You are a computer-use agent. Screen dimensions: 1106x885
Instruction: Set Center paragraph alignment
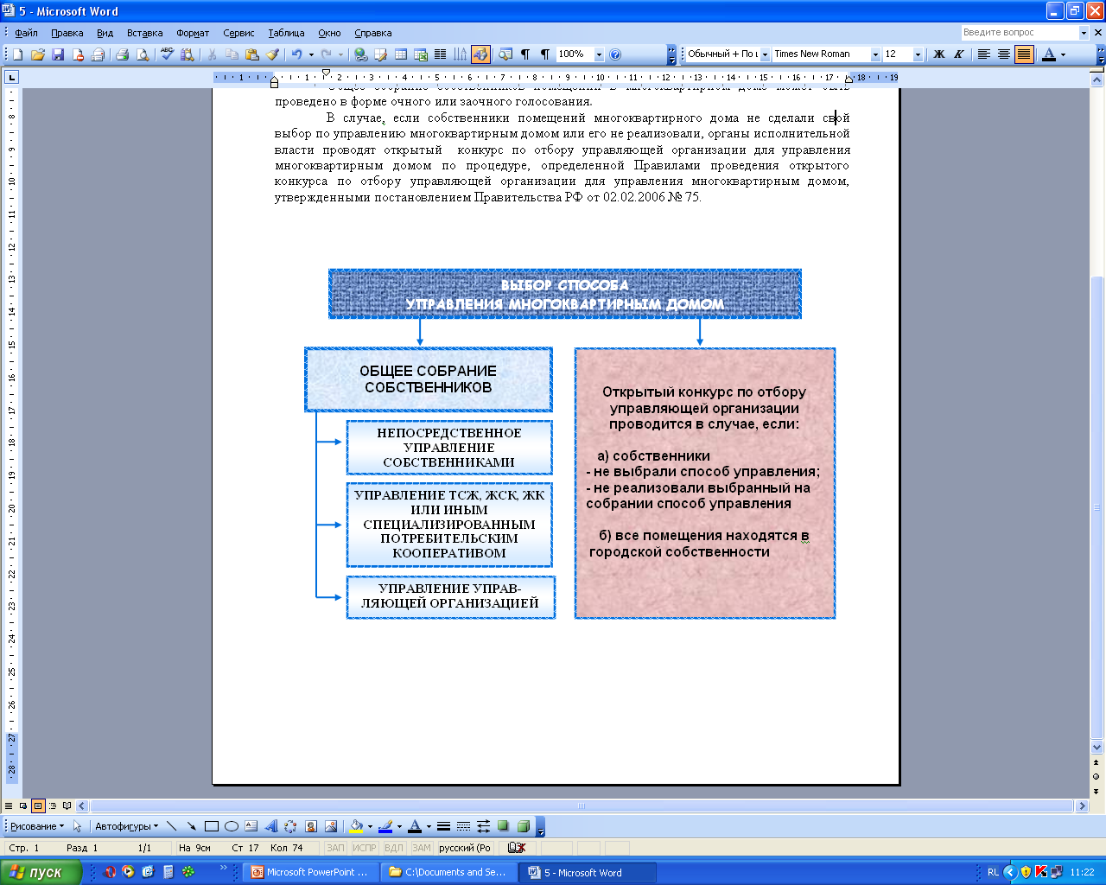1003,54
